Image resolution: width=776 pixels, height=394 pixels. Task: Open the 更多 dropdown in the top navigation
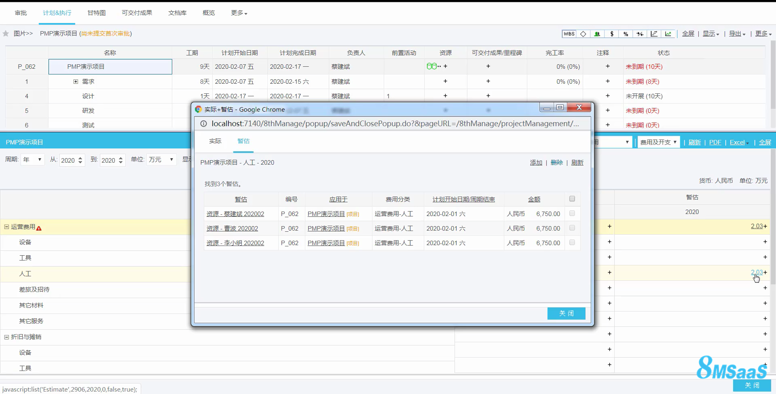pyautogui.click(x=239, y=13)
